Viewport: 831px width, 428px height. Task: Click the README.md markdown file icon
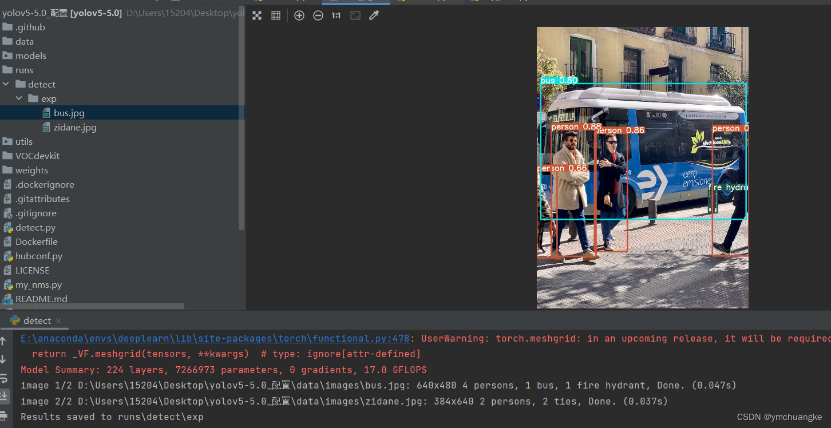pos(7,299)
